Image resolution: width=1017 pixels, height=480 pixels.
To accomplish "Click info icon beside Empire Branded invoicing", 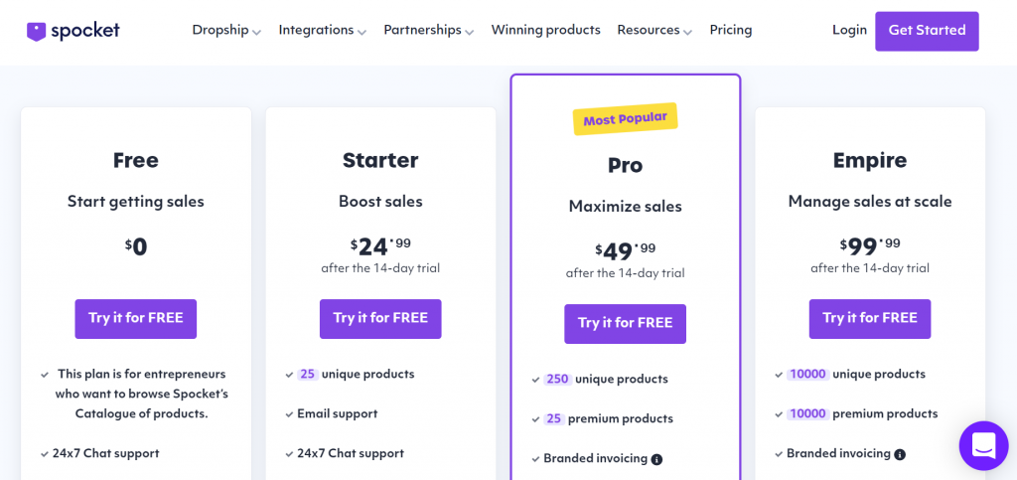I will click(900, 454).
